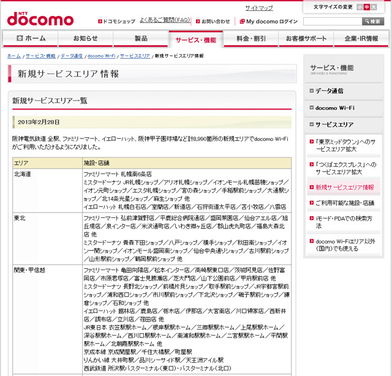Click the icon beside My docomo ログイン
392x376 pixels.
(242, 21)
